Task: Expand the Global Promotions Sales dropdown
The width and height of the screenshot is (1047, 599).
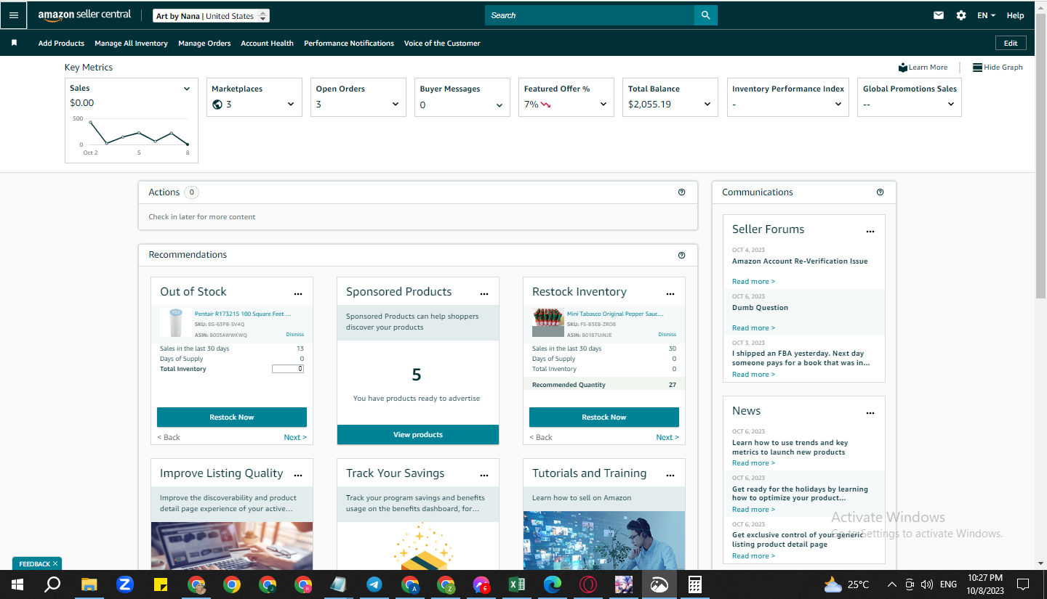Action: point(950,105)
